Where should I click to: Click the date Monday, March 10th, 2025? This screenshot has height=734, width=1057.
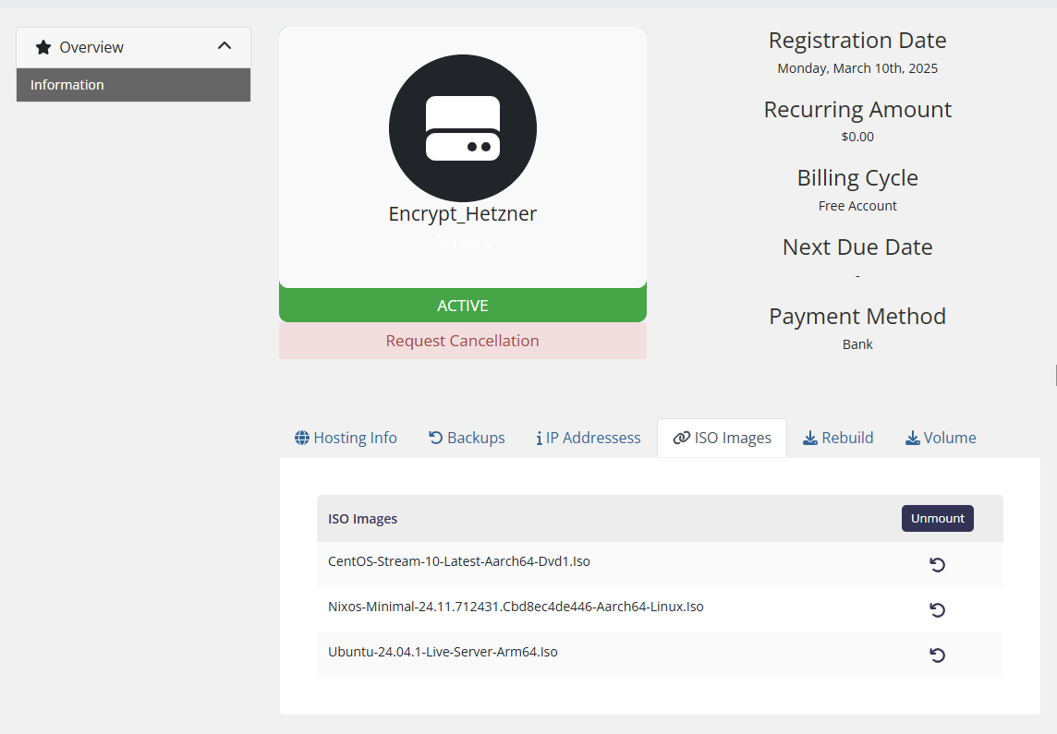[857, 68]
